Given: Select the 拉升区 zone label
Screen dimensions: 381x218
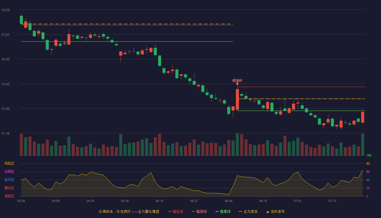Looking at the screenshot, I should (x=9, y=180).
